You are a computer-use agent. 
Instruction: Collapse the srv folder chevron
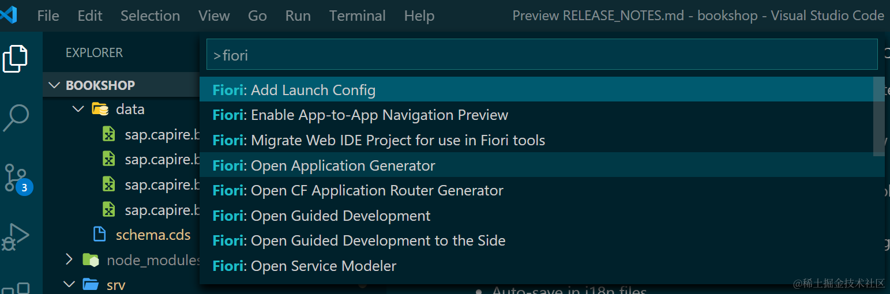tap(69, 285)
